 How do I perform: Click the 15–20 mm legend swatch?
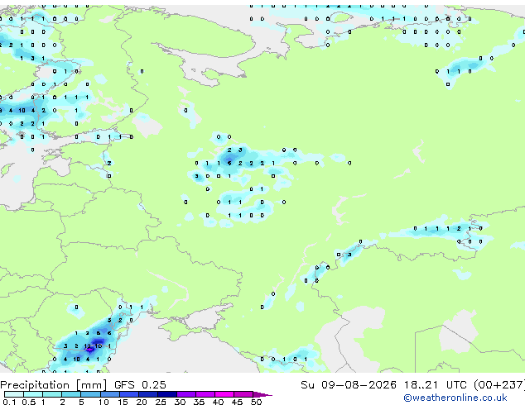[129, 394]
